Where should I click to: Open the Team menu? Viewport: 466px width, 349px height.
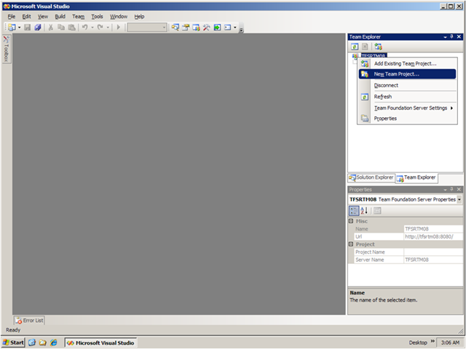coord(78,17)
